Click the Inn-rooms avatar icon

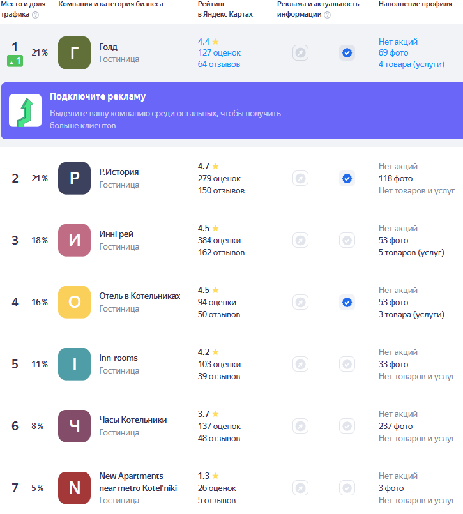pyautogui.click(x=75, y=364)
